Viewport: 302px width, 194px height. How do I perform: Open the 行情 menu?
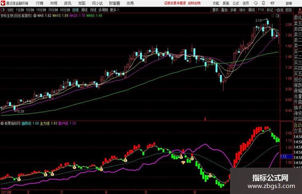(40, 3)
